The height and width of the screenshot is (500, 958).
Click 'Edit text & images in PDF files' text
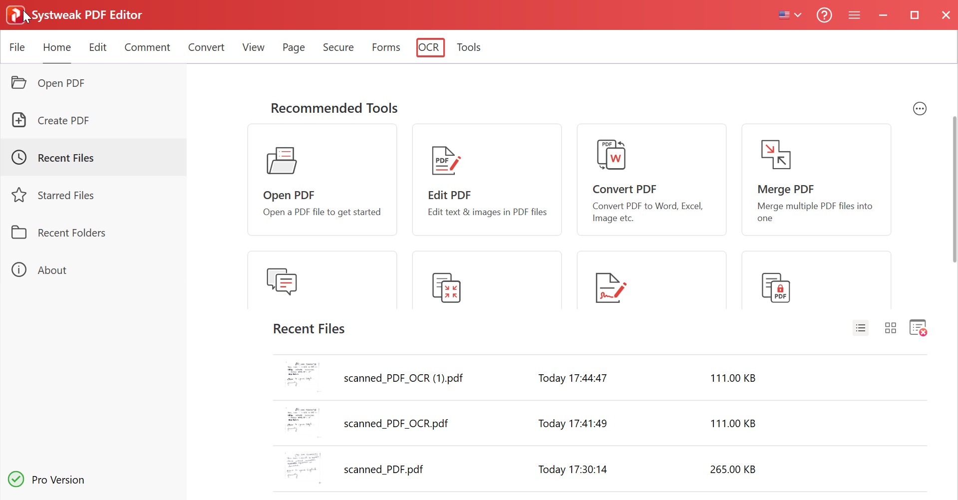click(487, 212)
